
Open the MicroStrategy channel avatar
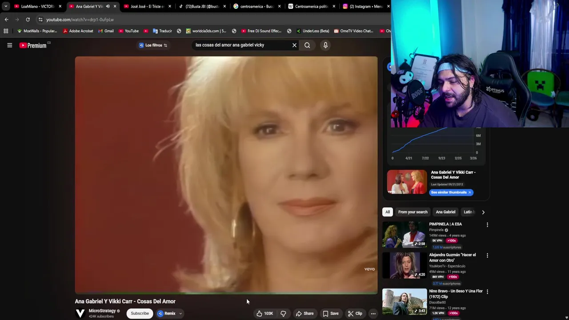click(x=80, y=313)
